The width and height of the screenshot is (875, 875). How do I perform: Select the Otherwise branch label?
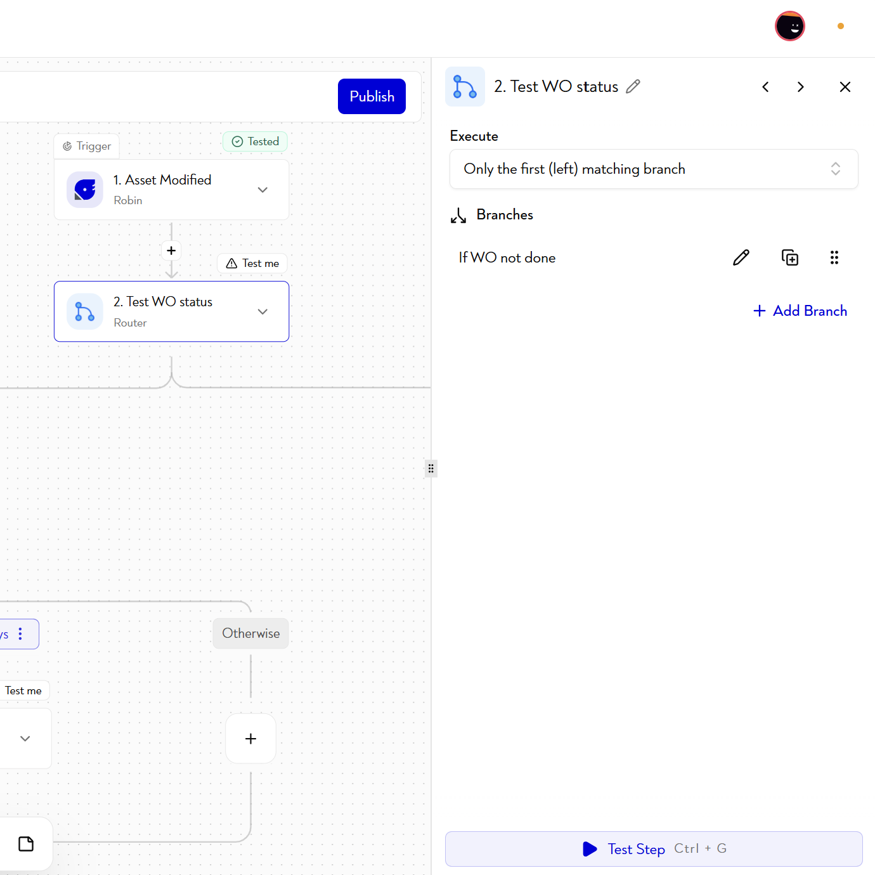[251, 633]
